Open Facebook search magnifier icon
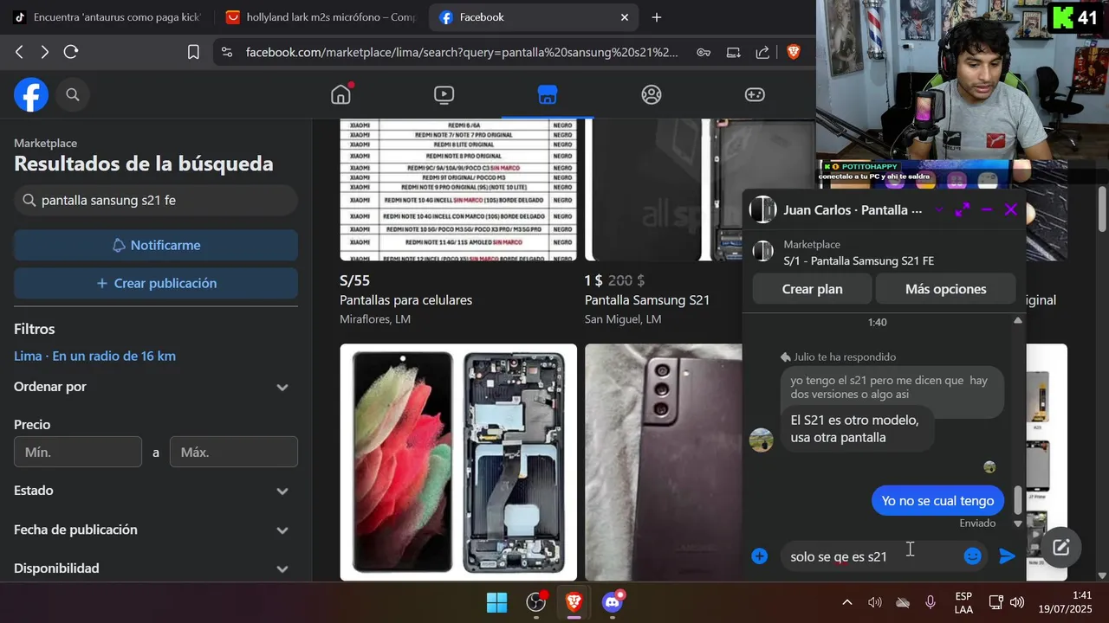Viewport: 1109px width, 623px height. pos(73,94)
